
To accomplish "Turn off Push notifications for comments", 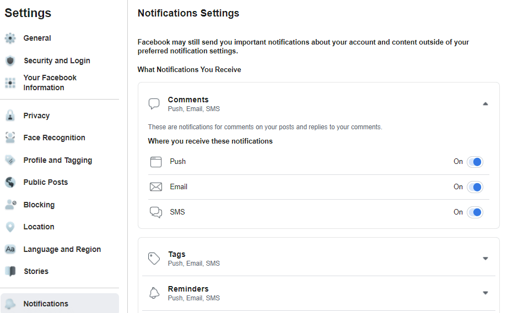I will click(474, 162).
